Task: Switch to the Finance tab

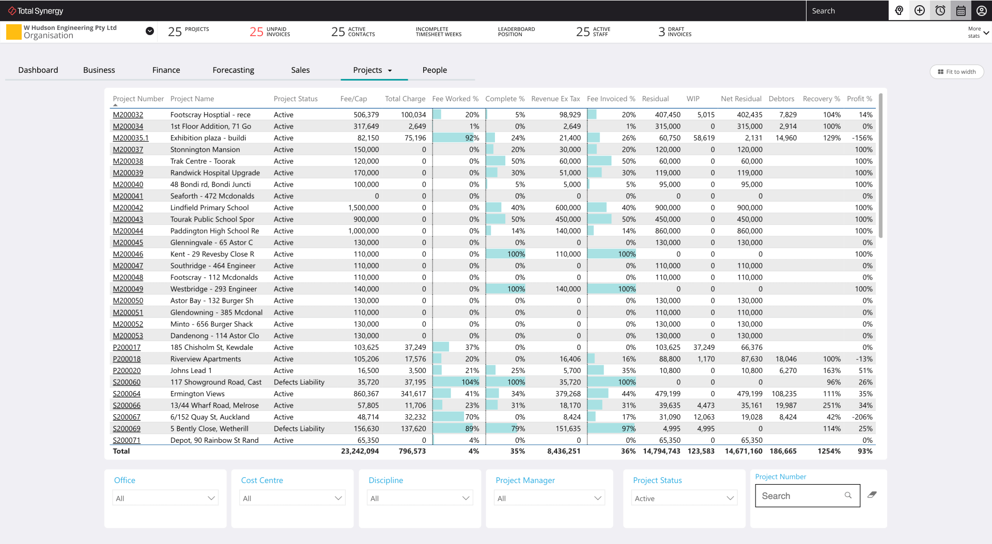Action: [x=166, y=70]
